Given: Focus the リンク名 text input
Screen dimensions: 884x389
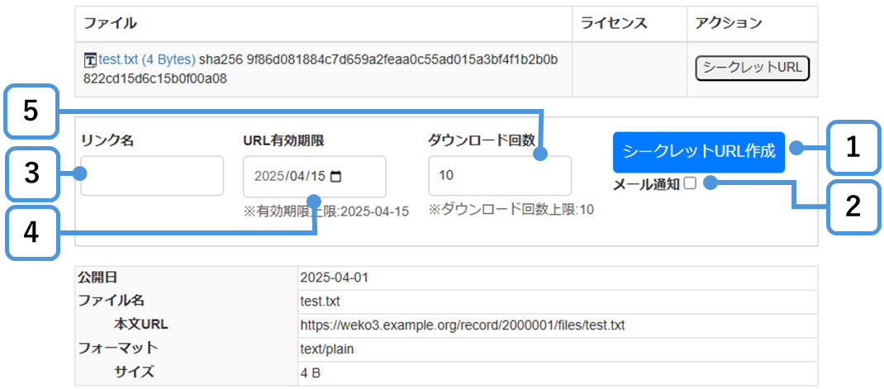Looking at the screenshot, I should (x=152, y=176).
